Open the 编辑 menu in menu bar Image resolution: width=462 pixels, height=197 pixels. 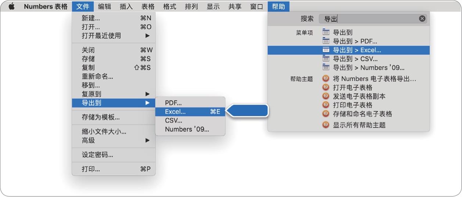105,6
